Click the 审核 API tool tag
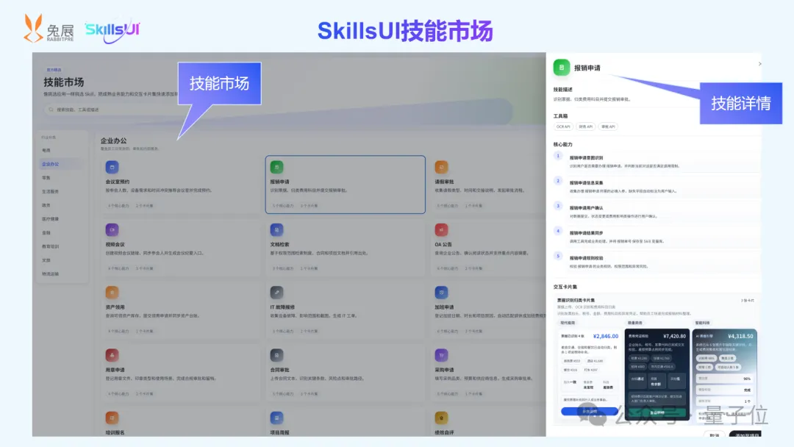Screen dimensions: 794x447 click(608, 126)
